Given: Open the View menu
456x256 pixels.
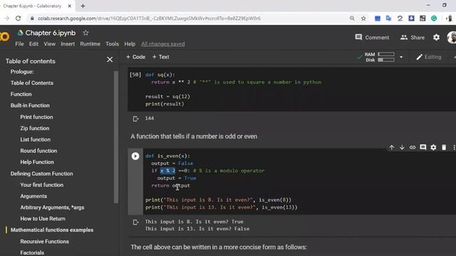Looking at the screenshot, I should click(49, 44).
